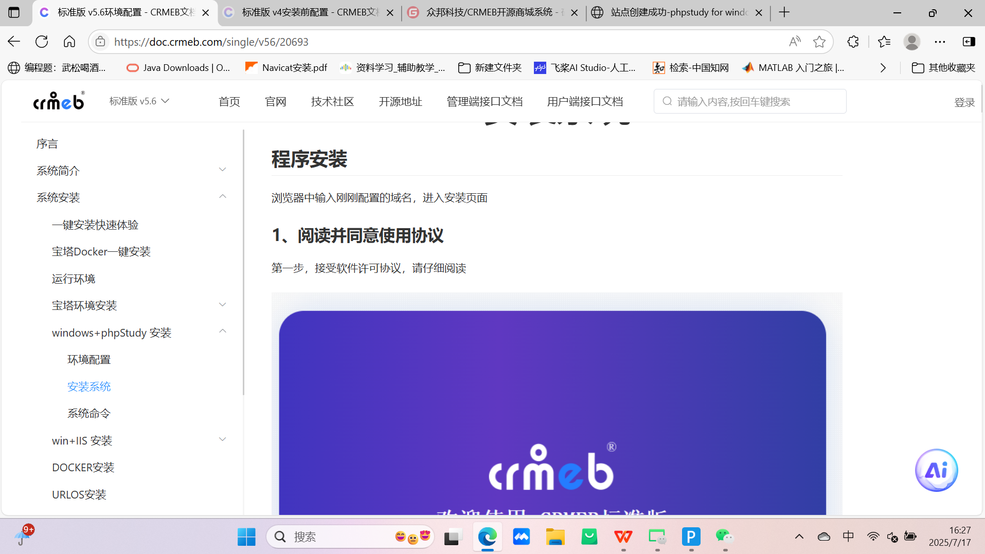Open 宝塔Docker一键安装 page
The image size is (985, 554).
click(101, 252)
